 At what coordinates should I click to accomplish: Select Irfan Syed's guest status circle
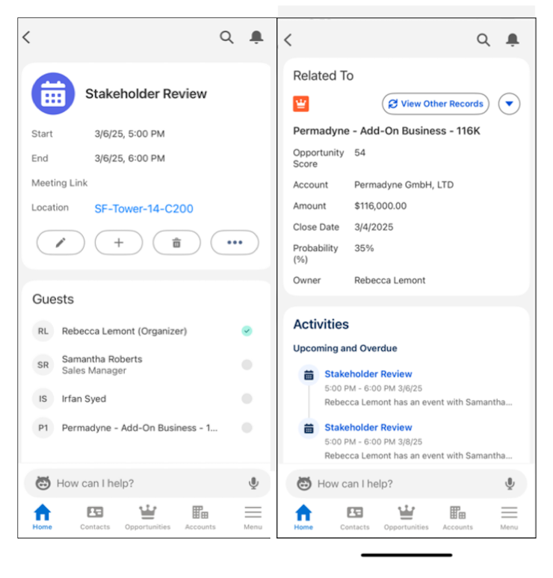(247, 399)
